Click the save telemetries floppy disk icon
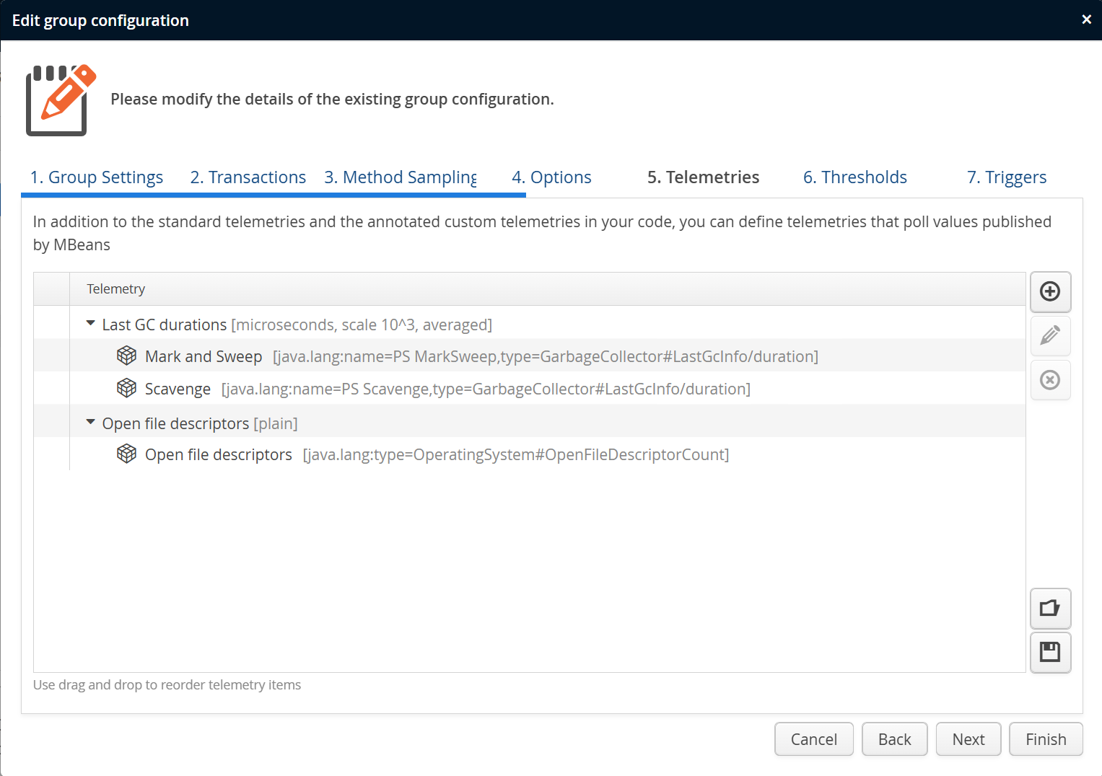1102x776 pixels. coord(1050,653)
